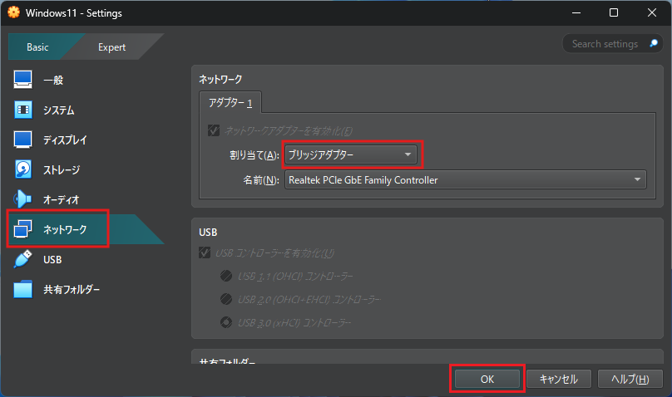Maximize the Windows11 Settings window
672x397 pixels.
pos(614,12)
